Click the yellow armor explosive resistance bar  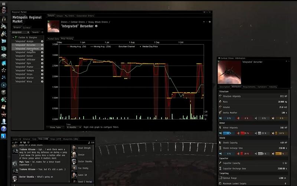point(281,133)
